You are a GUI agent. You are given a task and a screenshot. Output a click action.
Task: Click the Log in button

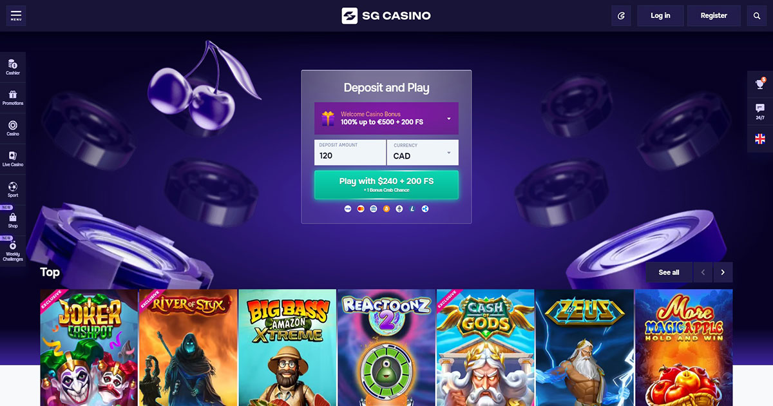[x=660, y=15]
